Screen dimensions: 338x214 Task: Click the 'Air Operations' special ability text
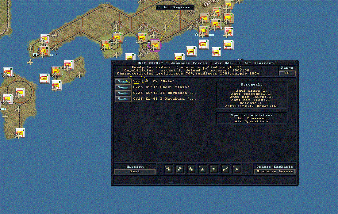[252, 121]
